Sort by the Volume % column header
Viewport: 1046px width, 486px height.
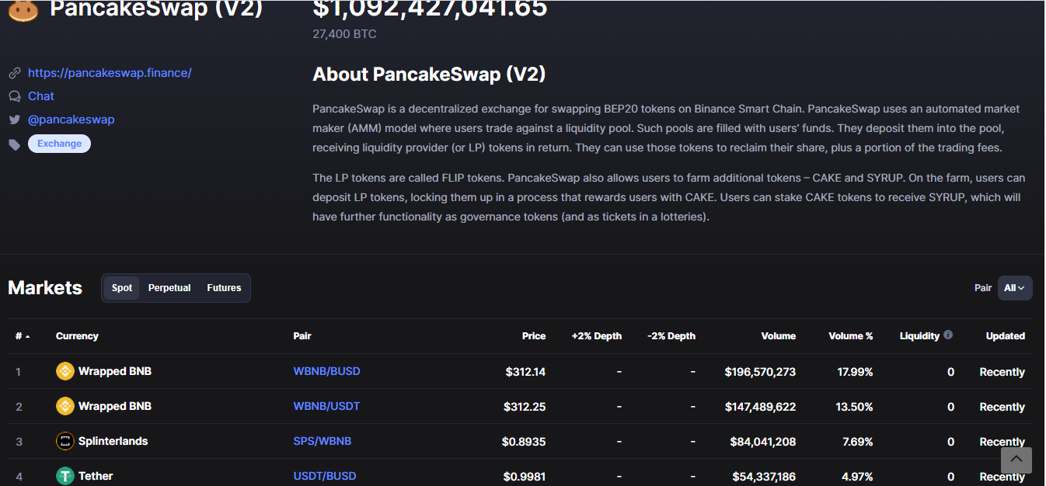coord(851,336)
